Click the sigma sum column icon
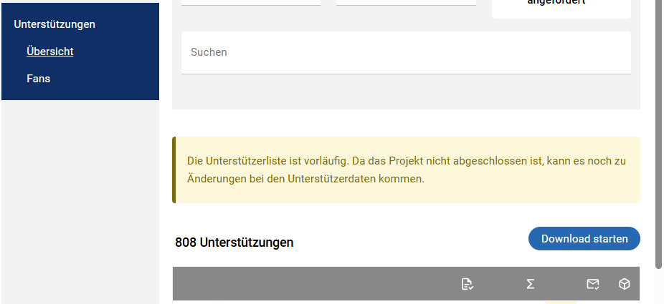 pos(531,285)
